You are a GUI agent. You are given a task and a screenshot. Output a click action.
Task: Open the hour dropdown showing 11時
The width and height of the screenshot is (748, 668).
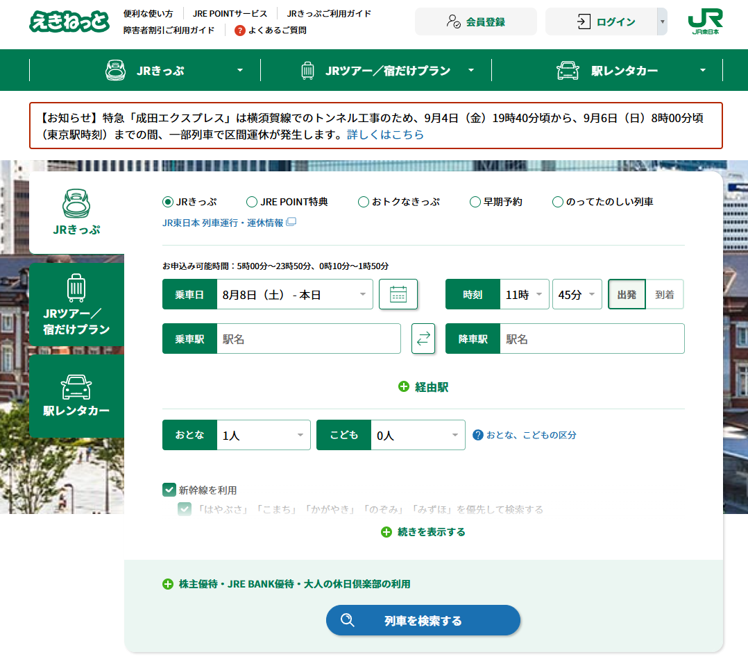[x=525, y=294]
